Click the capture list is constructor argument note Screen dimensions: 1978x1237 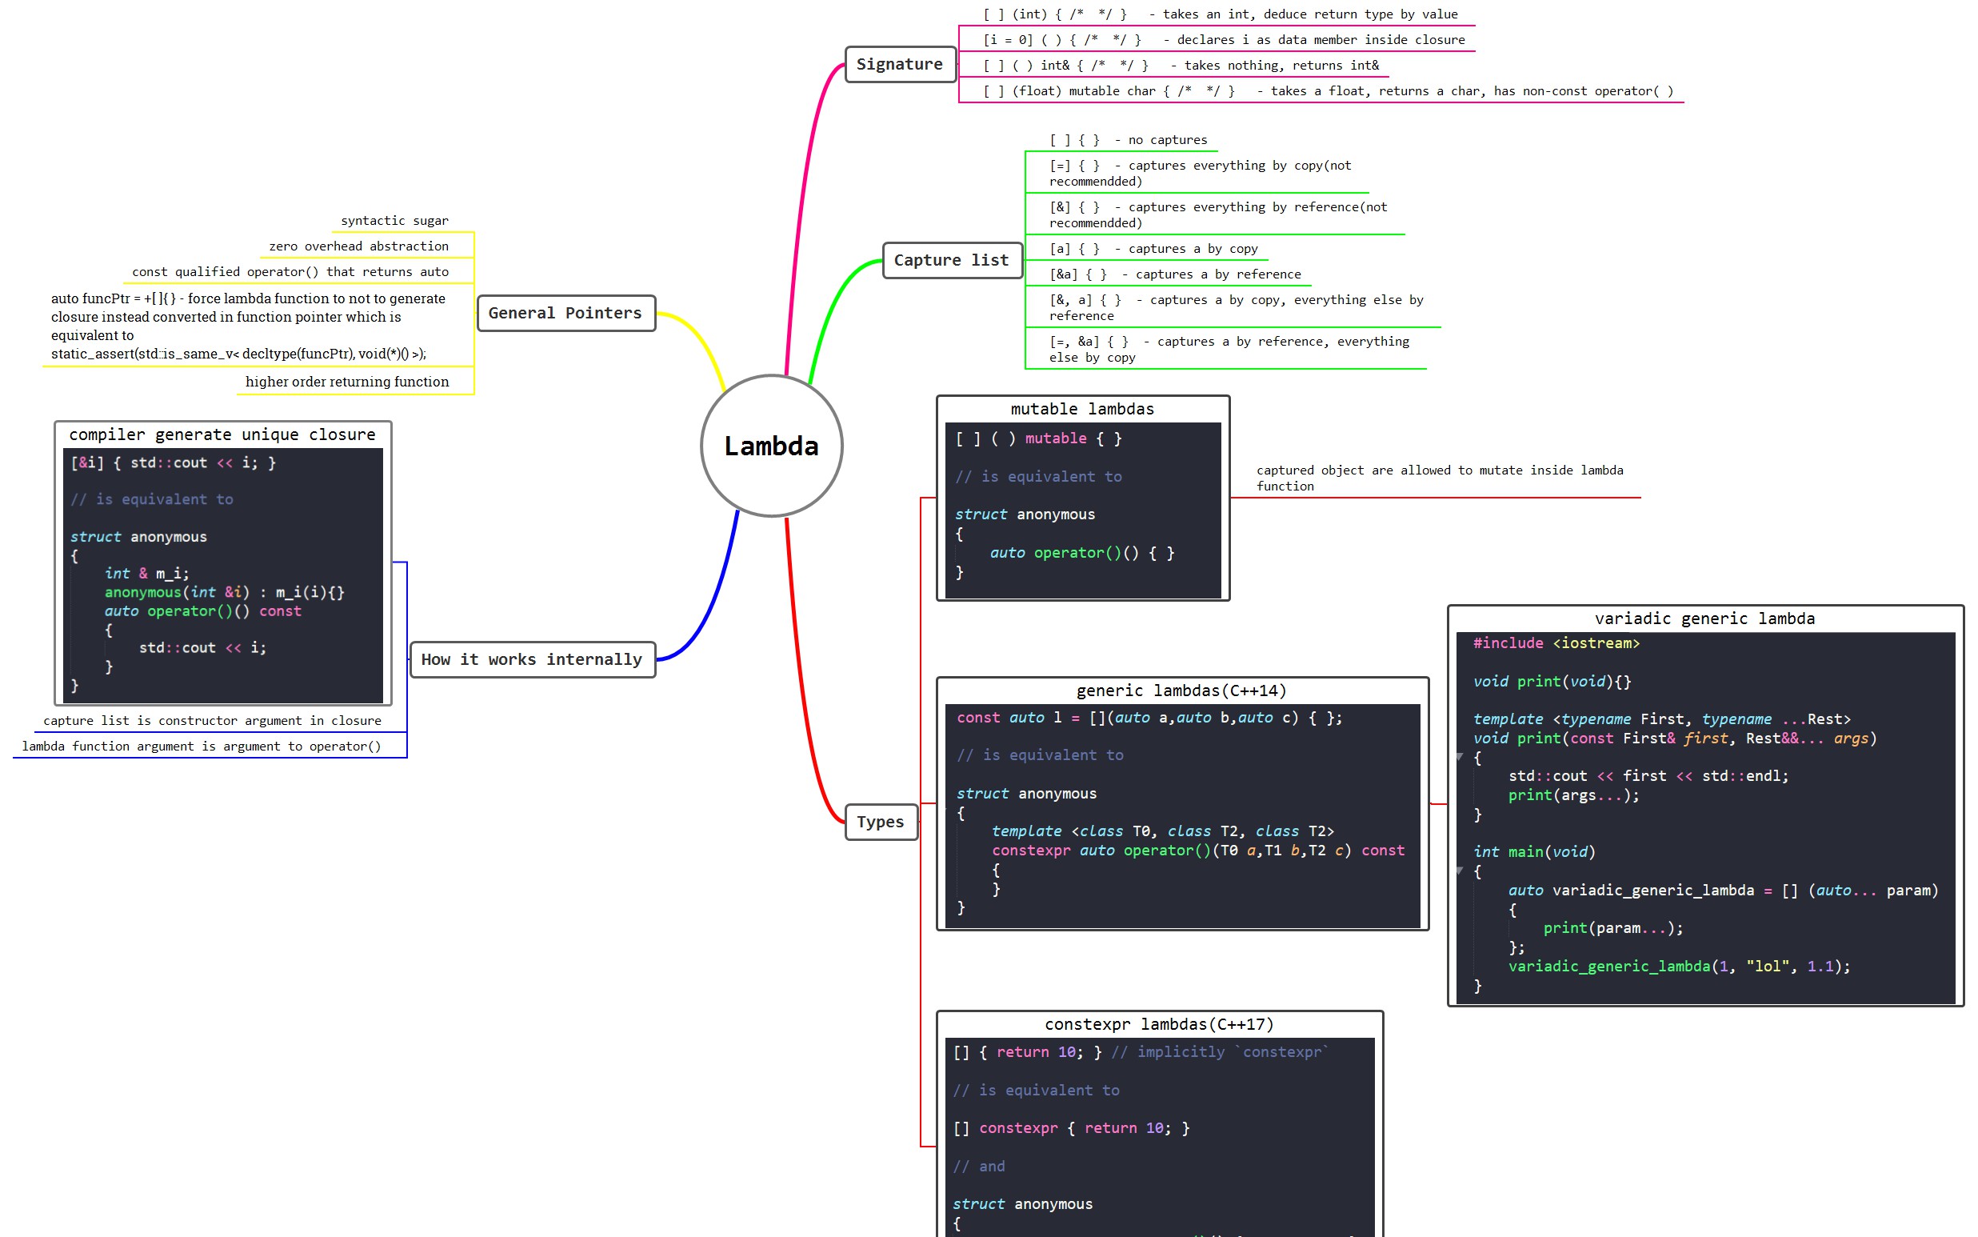point(213,721)
